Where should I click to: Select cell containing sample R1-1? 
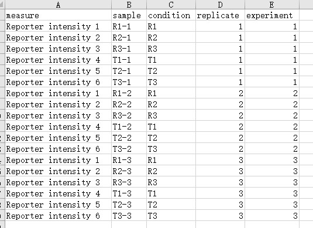[129, 26]
